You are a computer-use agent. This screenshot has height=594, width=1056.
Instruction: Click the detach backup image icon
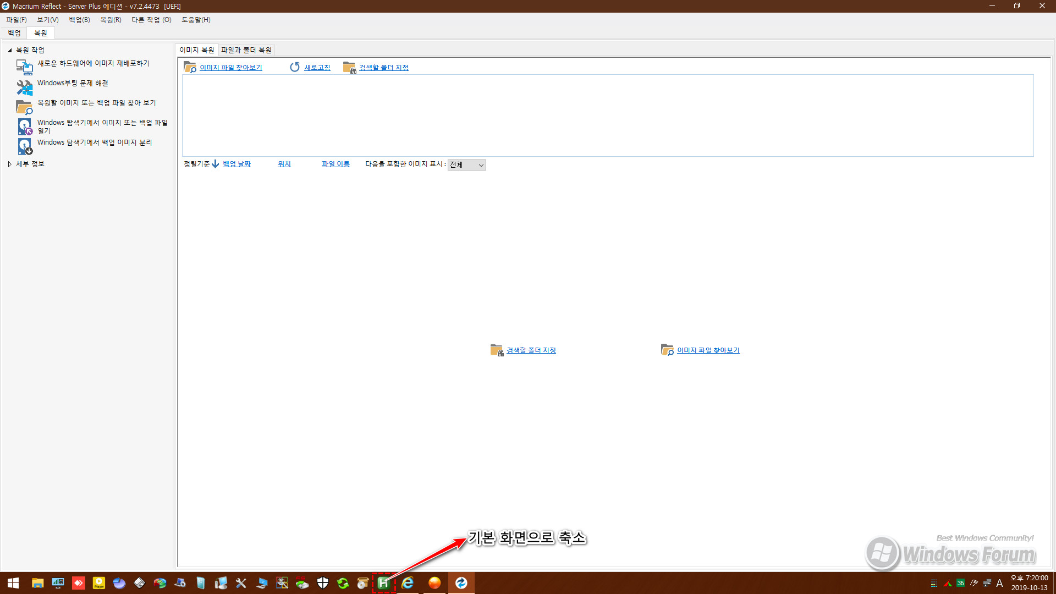tap(24, 146)
